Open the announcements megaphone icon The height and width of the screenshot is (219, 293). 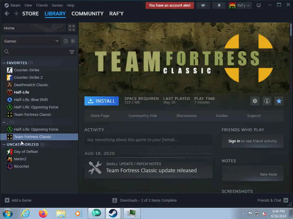[203, 5]
